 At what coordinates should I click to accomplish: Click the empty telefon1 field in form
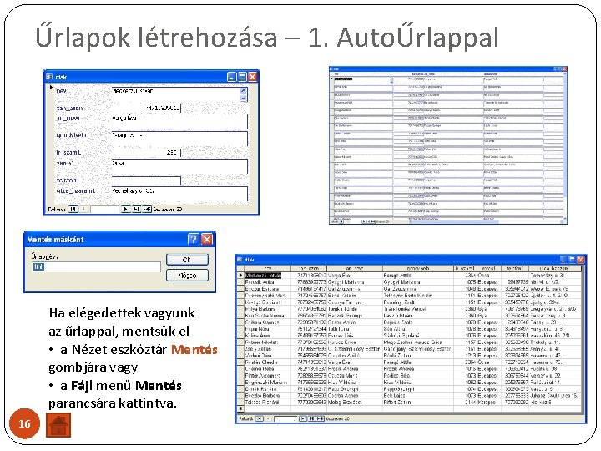click(x=146, y=180)
